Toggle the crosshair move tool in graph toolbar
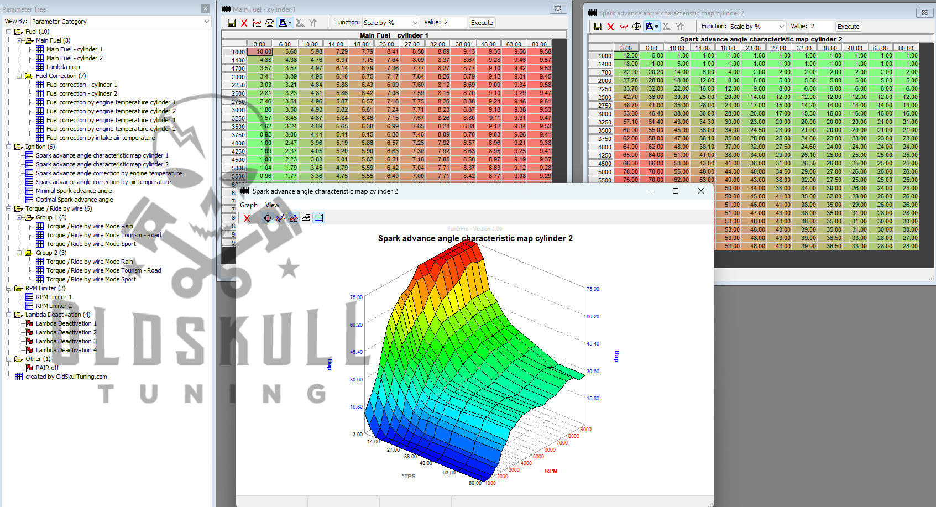The height and width of the screenshot is (507, 936). 268,218
